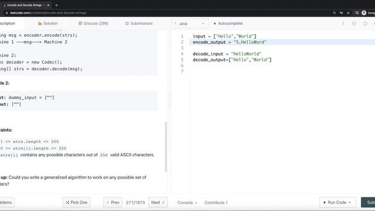
Task: Bookmark this page with the star icon
Action: tap(349, 13)
